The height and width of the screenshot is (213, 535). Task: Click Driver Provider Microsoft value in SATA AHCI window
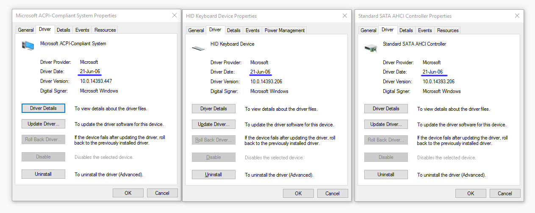point(432,63)
